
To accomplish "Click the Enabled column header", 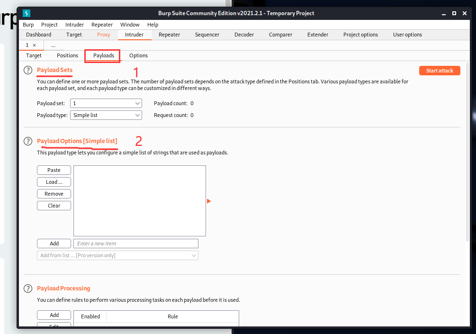I will tap(90, 316).
